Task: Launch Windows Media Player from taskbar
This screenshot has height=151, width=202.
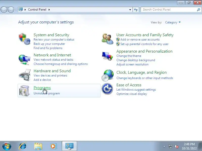Action: 53,146
